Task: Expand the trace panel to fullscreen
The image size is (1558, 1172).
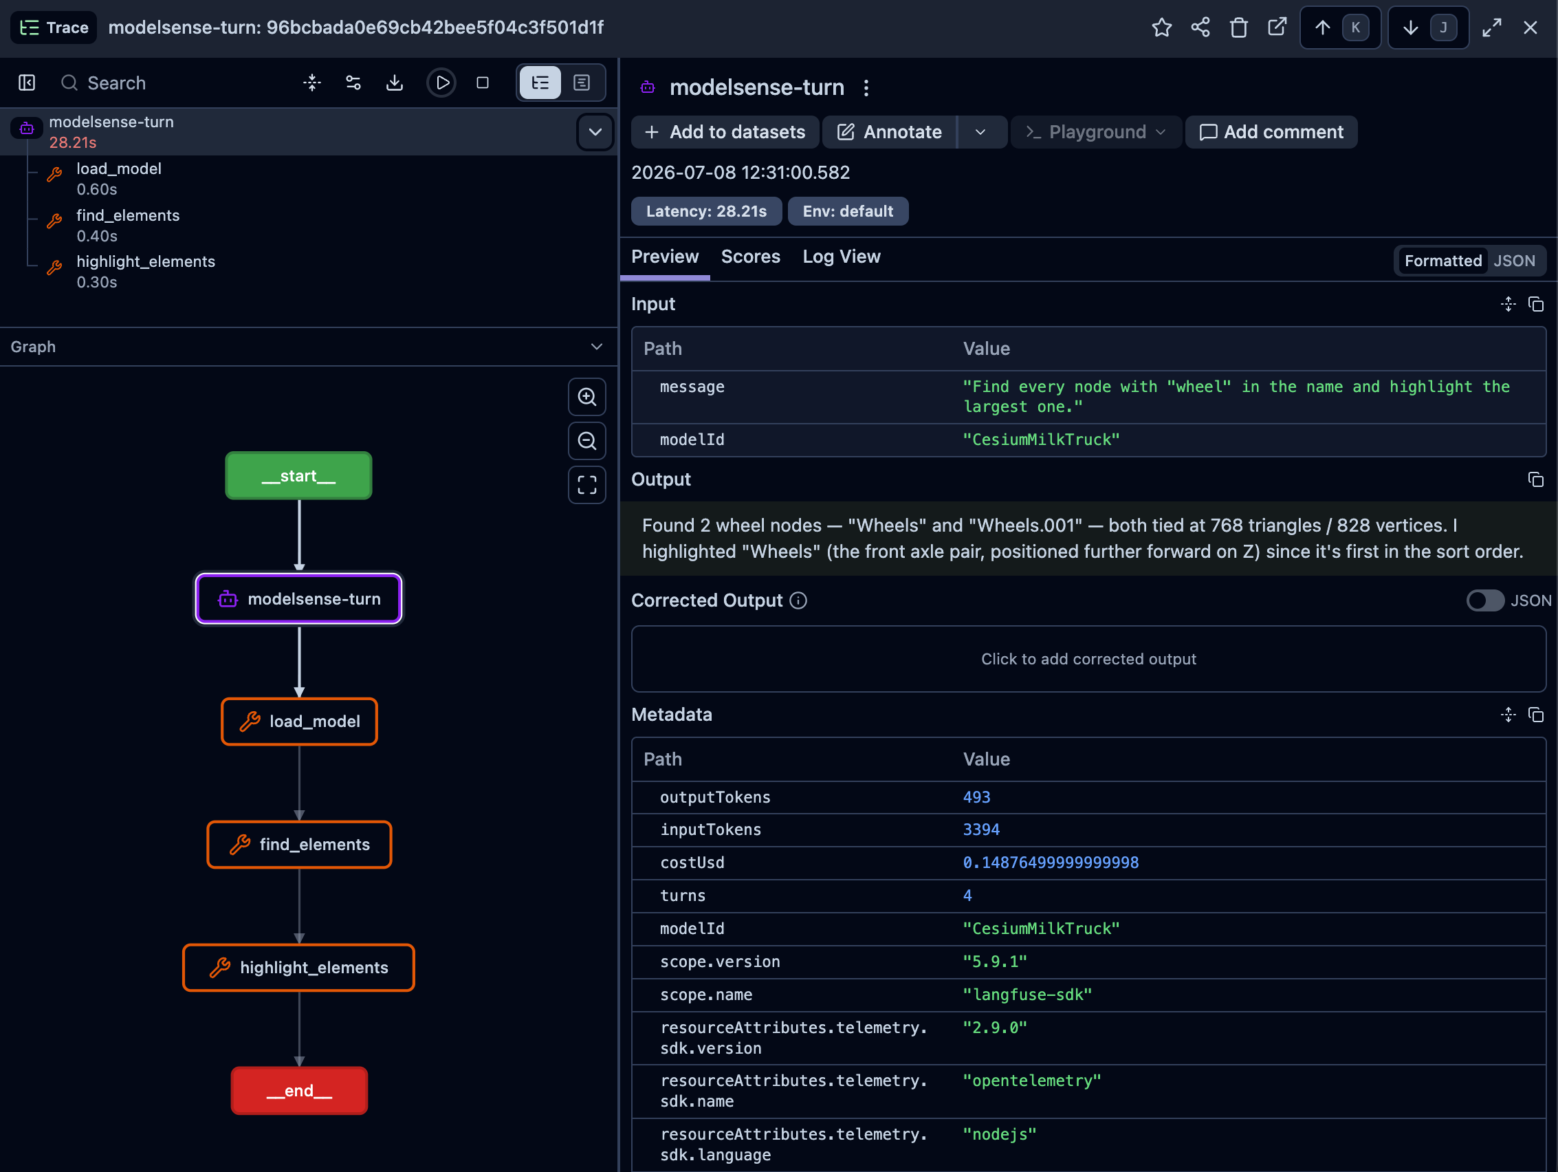Action: click(1492, 28)
